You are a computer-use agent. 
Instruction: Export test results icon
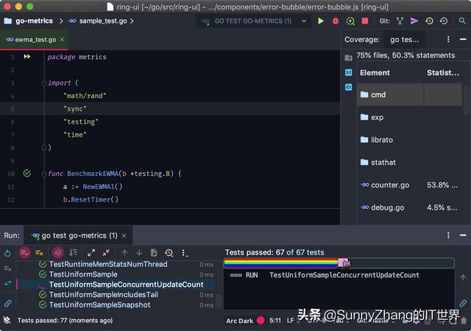[x=154, y=253]
